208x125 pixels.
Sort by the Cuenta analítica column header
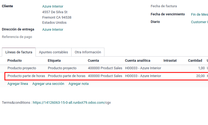138,61
